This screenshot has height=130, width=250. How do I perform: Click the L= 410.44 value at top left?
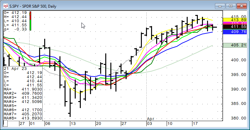15,21
